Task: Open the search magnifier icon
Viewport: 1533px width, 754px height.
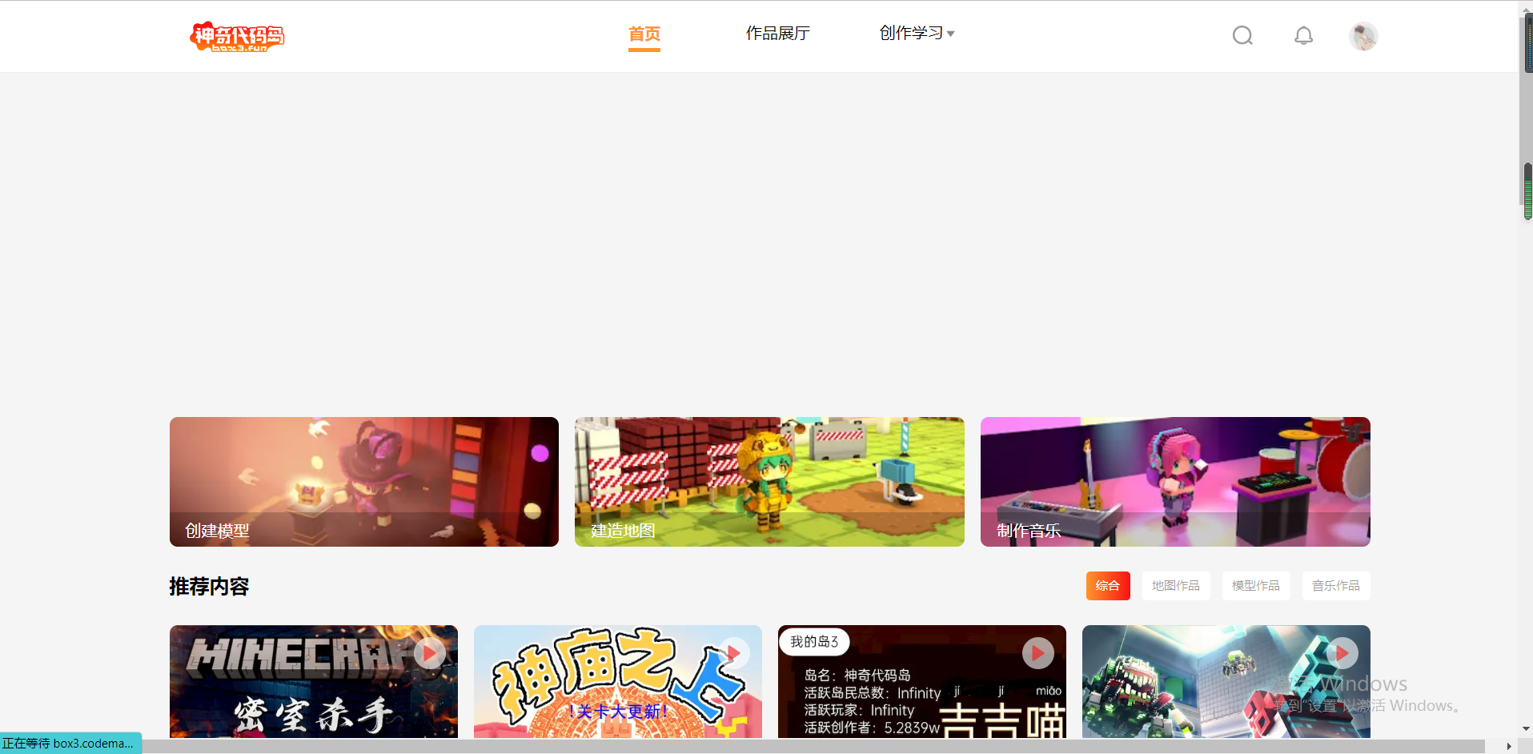Action: pos(1242,35)
